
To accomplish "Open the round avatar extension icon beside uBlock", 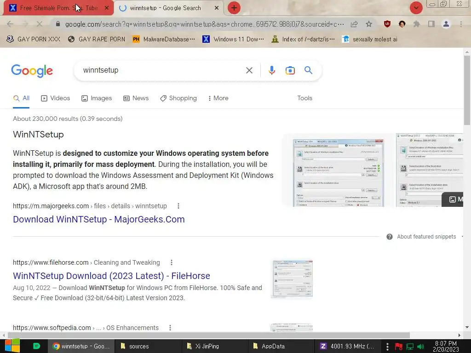I will pos(402,24).
